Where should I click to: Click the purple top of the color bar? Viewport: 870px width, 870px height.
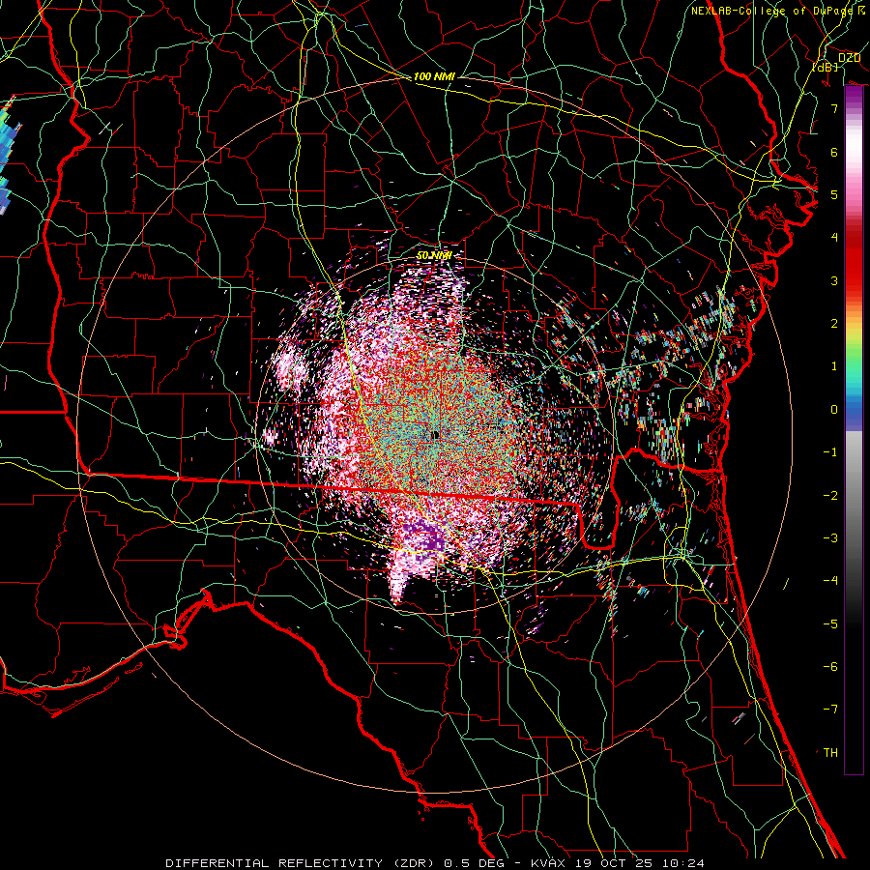[x=854, y=97]
